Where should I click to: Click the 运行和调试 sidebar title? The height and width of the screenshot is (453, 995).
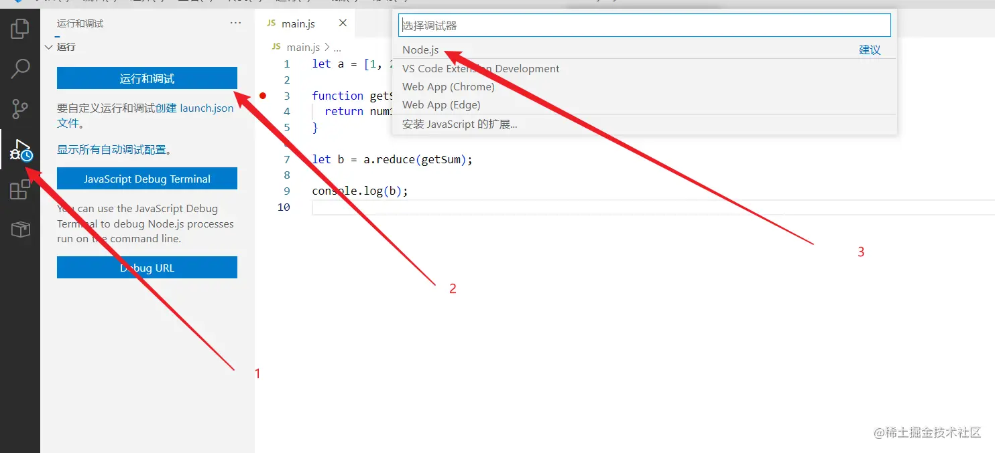coord(80,23)
